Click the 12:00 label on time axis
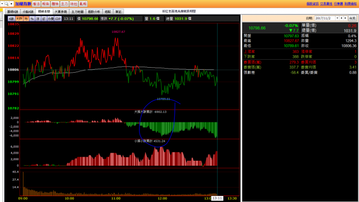359x202 pixels. pyautogui.click(x=163, y=199)
